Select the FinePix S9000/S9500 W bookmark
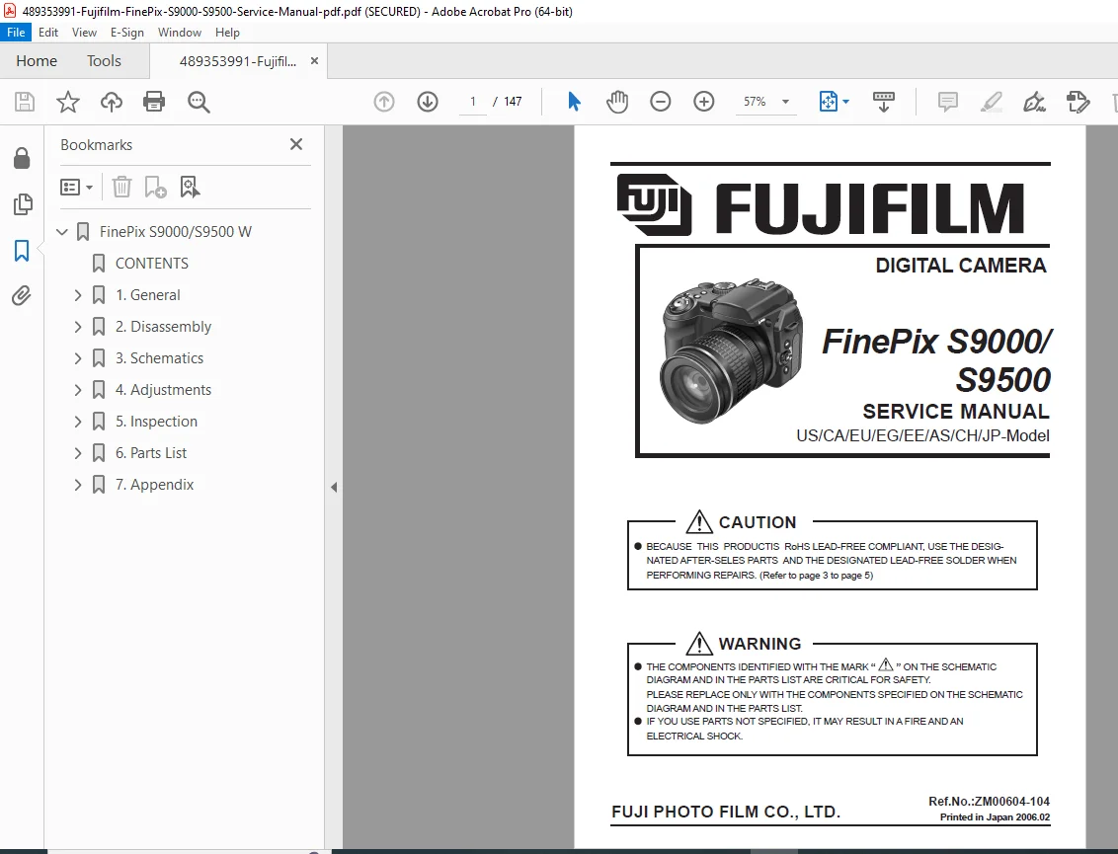Viewport: 1118px width, 854px height. (x=176, y=232)
